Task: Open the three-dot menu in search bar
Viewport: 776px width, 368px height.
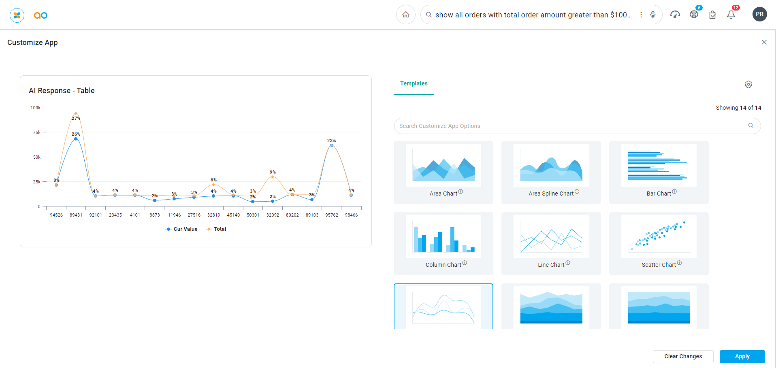Action: click(641, 15)
